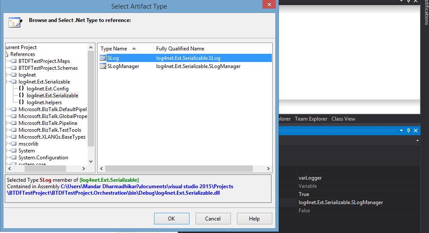Confirm selection with OK button
Viewport: 429px width, 233px height.
tap(171, 218)
